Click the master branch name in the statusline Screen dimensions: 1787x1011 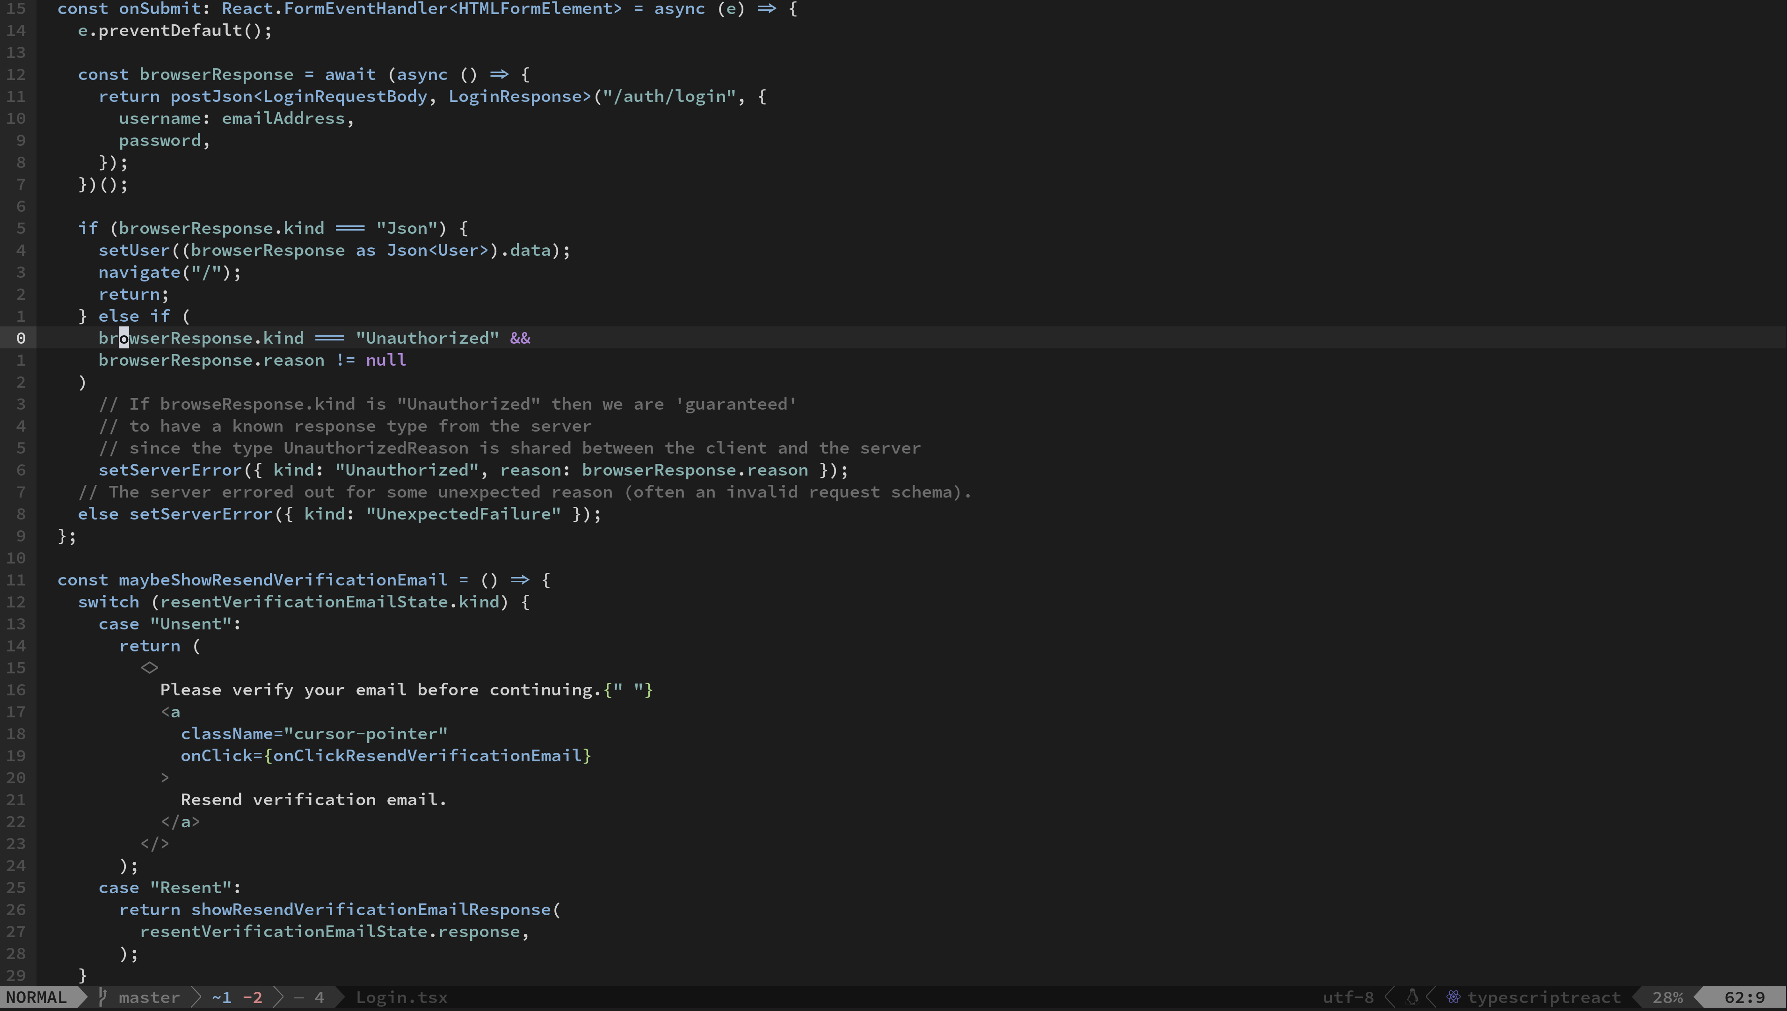click(x=149, y=997)
